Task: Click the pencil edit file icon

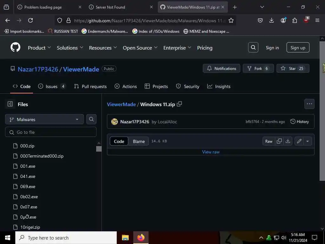Action: [299, 141]
